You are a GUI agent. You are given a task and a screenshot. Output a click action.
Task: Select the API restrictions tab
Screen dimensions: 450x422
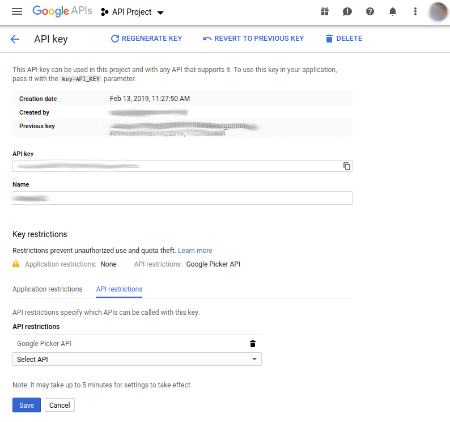pyautogui.click(x=119, y=289)
